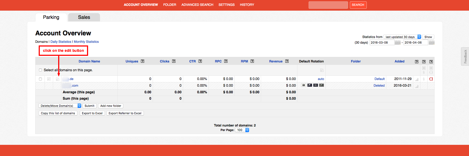Change the Per Page dropdown value
The width and height of the screenshot is (469, 156).
click(x=242, y=130)
